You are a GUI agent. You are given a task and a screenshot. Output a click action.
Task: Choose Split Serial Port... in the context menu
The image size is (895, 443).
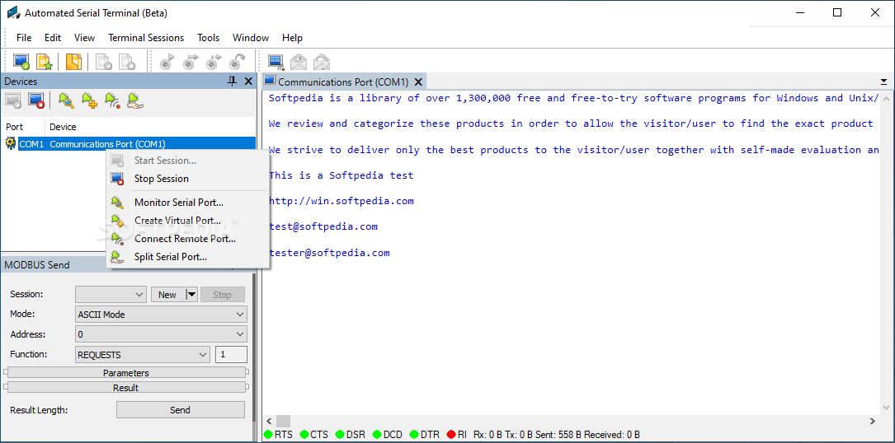(188, 257)
